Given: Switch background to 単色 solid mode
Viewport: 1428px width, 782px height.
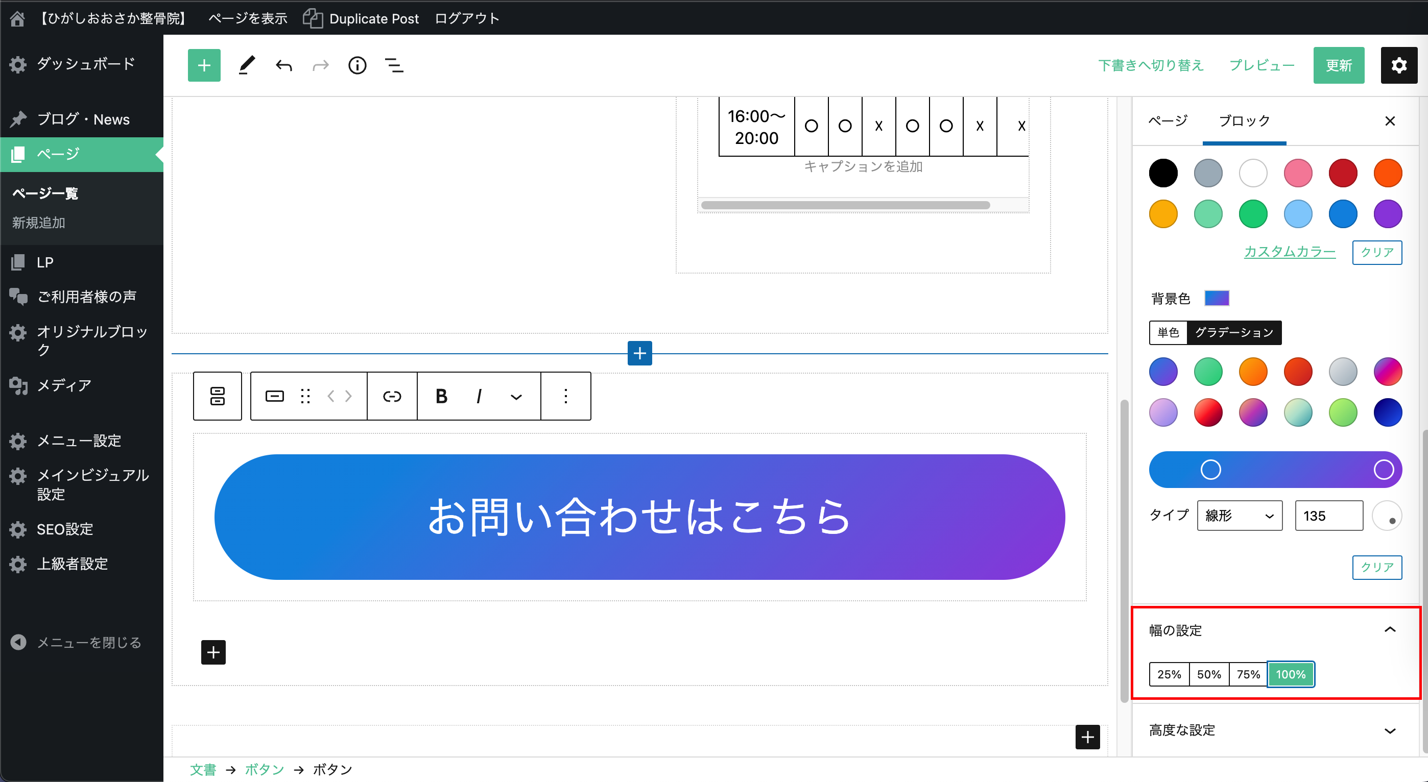Looking at the screenshot, I should click(x=1168, y=332).
